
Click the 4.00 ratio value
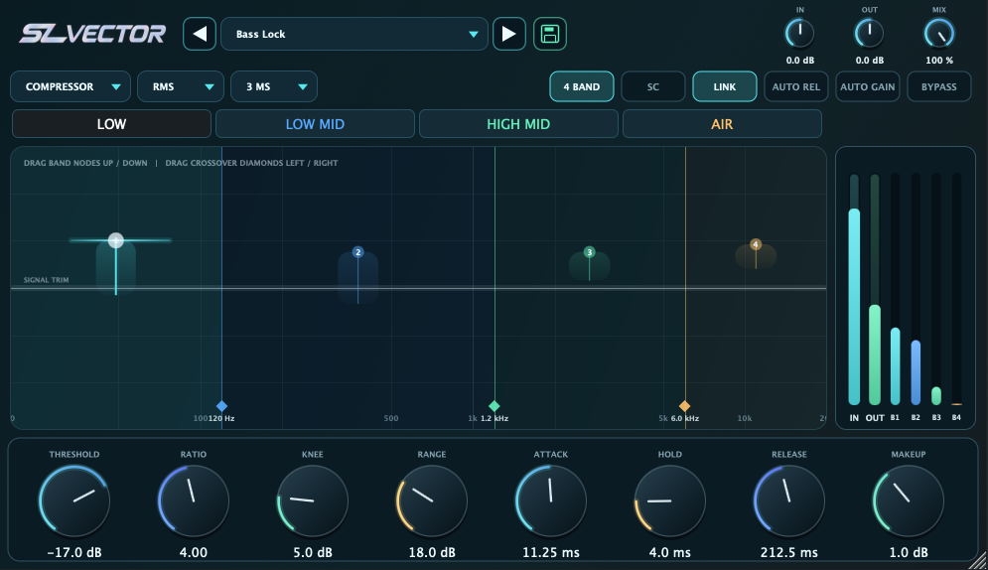pyautogui.click(x=194, y=552)
